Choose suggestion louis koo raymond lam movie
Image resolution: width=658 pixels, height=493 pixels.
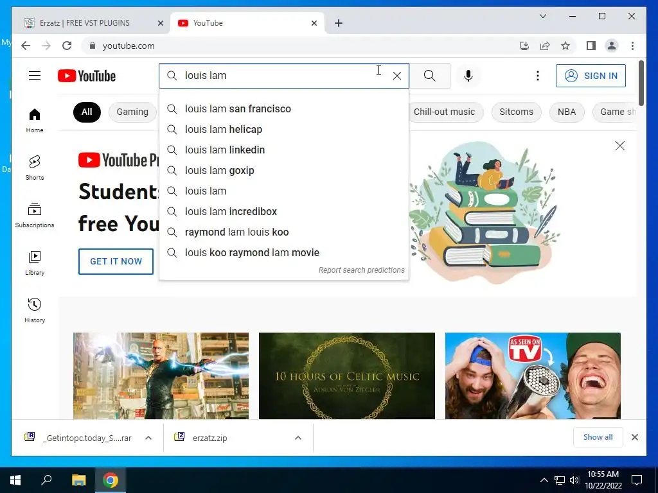point(284,253)
